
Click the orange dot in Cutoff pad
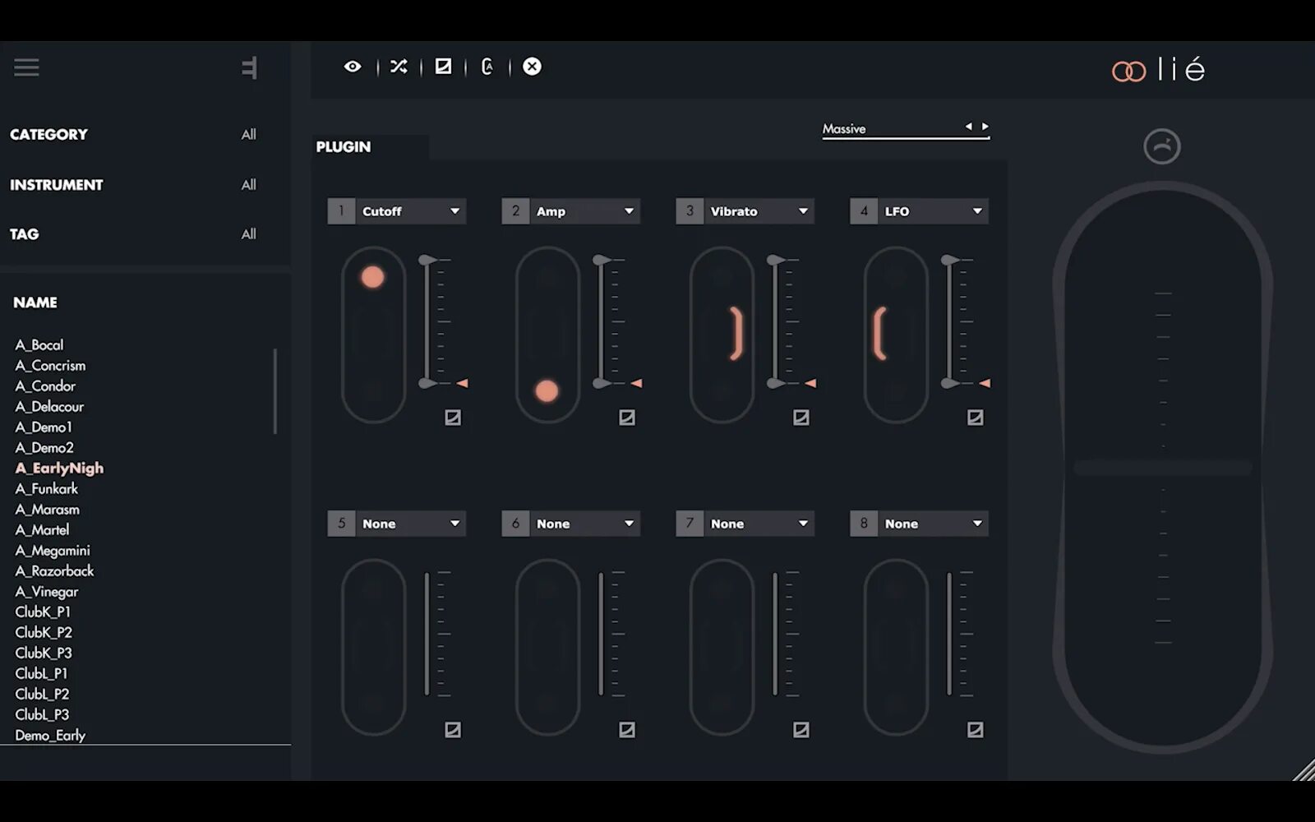[372, 277]
